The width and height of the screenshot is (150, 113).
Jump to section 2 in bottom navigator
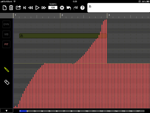click(x=30, y=111)
